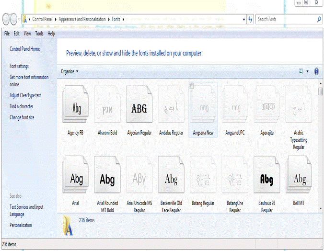Open Find a character link
Screen dimensions: 324x251
pyautogui.click(x=21, y=106)
